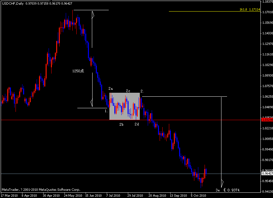The height and width of the screenshot is (198, 273).
Task: Click the 0.94130 price axis label
Action: pyautogui.click(x=268, y=192)
